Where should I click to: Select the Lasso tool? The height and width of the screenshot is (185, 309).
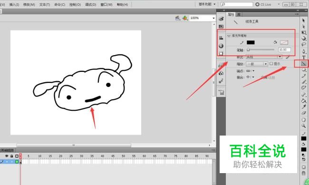coord(304,44)
